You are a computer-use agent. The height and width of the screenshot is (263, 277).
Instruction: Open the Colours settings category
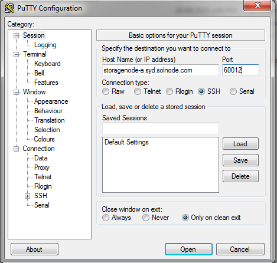44,139
